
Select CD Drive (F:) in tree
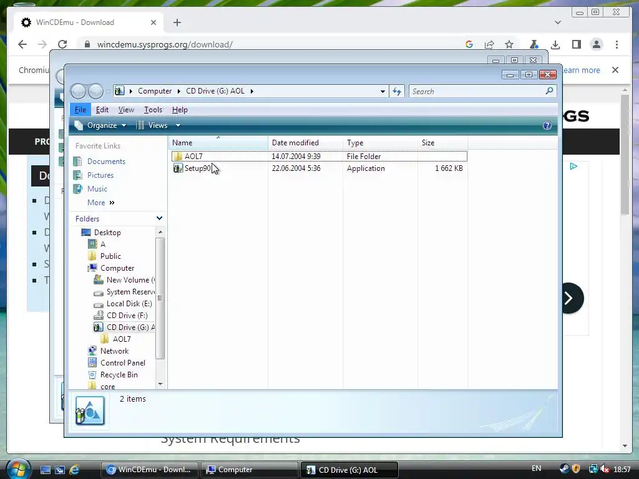coord(127,315)
